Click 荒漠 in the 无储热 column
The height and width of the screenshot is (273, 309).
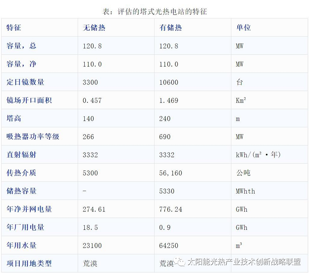[x=90, y=263]
